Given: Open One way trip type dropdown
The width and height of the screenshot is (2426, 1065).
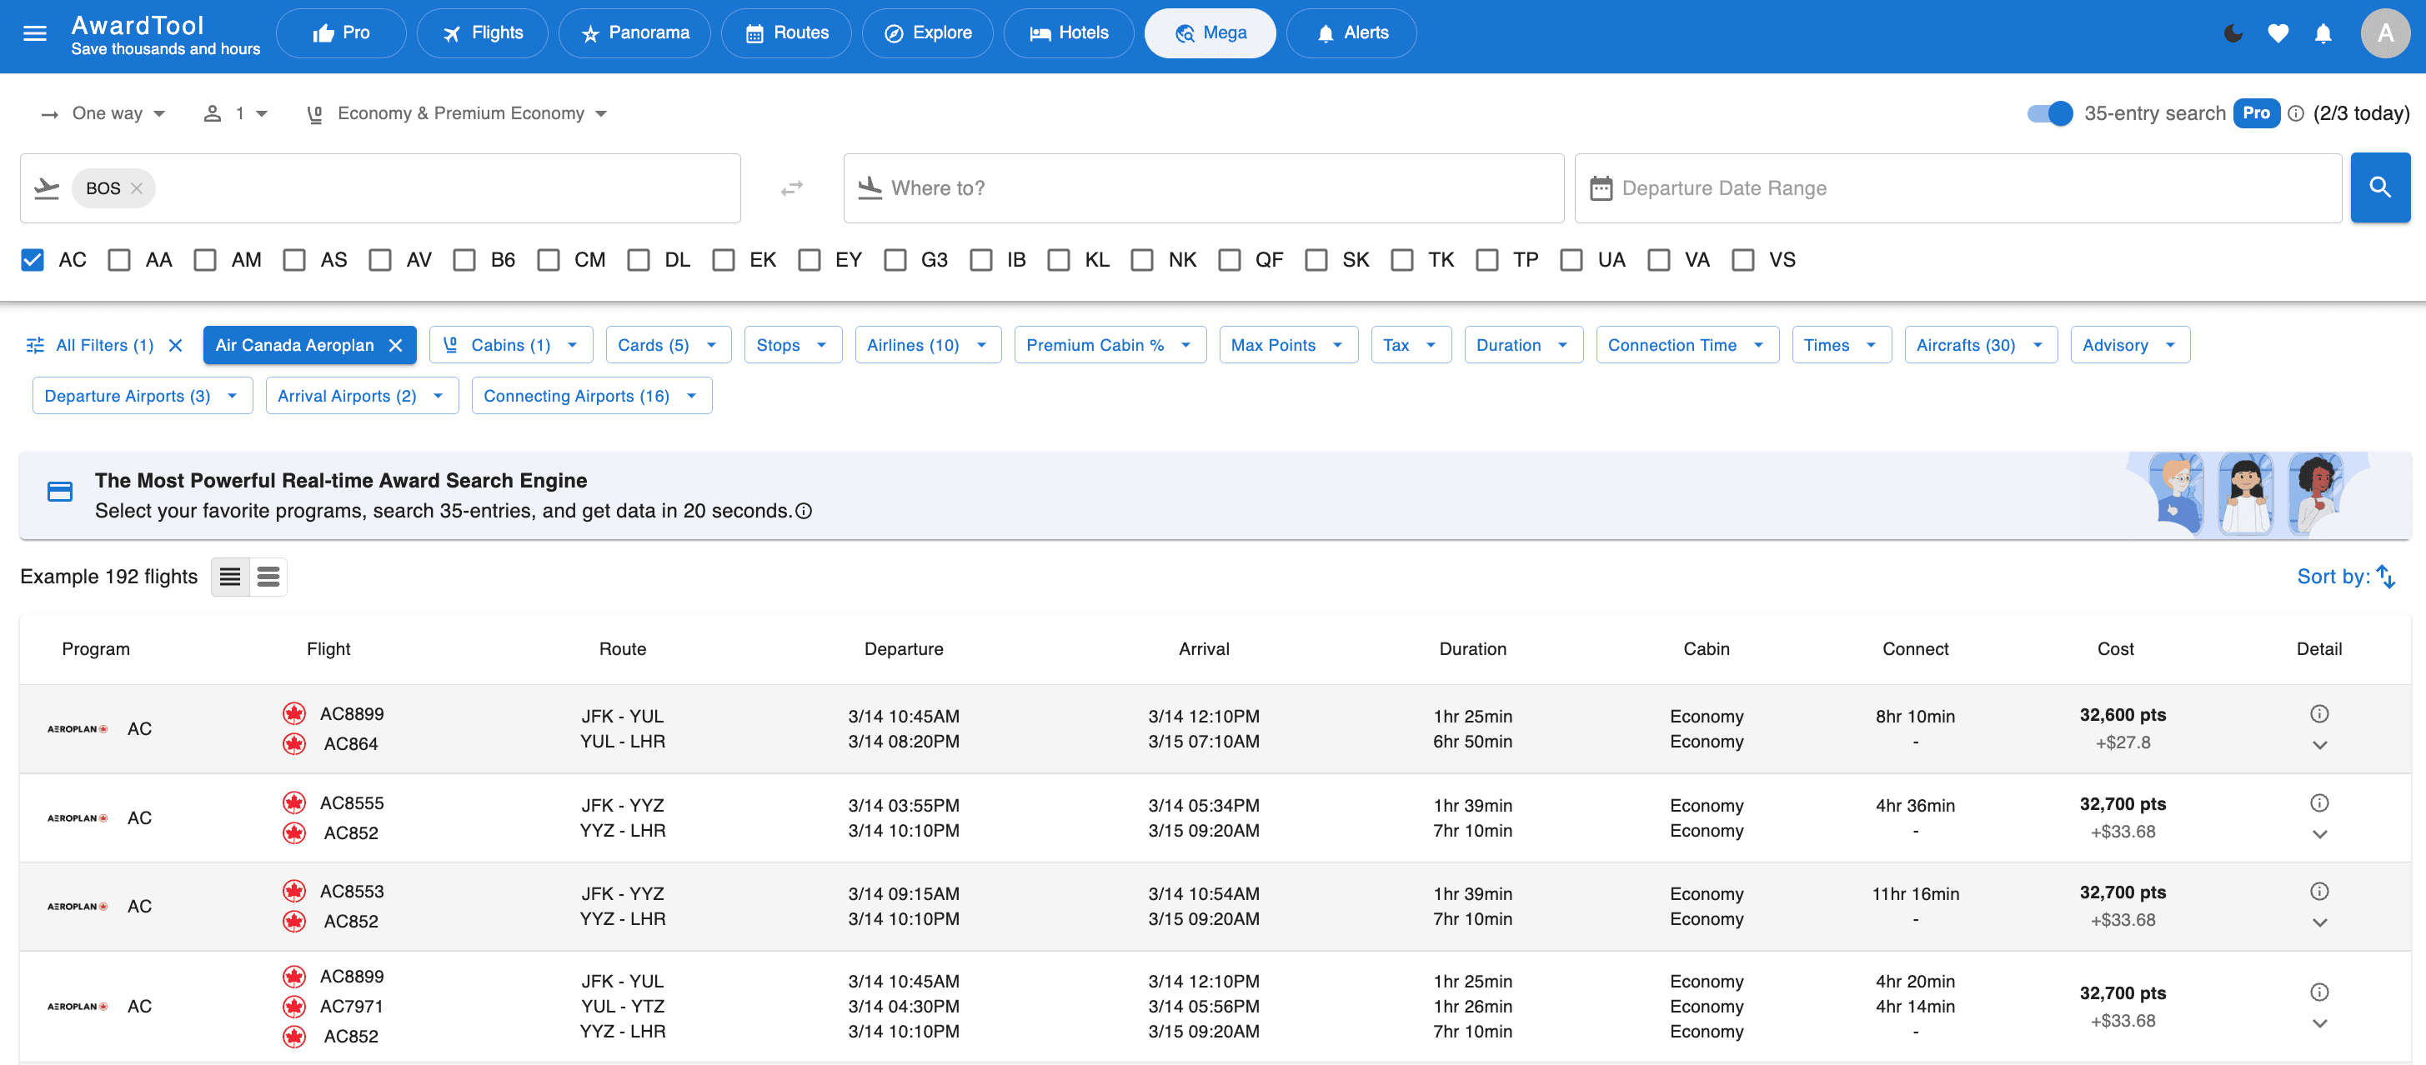Looking at the screenshot, I should pos(103,114).
